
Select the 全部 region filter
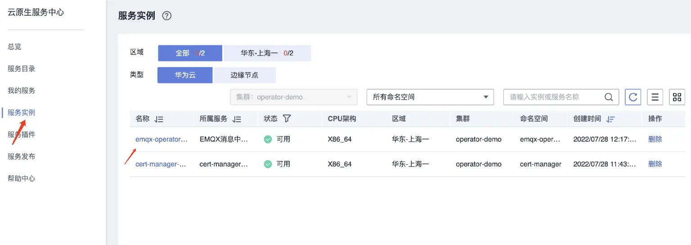tap(190, 53)
